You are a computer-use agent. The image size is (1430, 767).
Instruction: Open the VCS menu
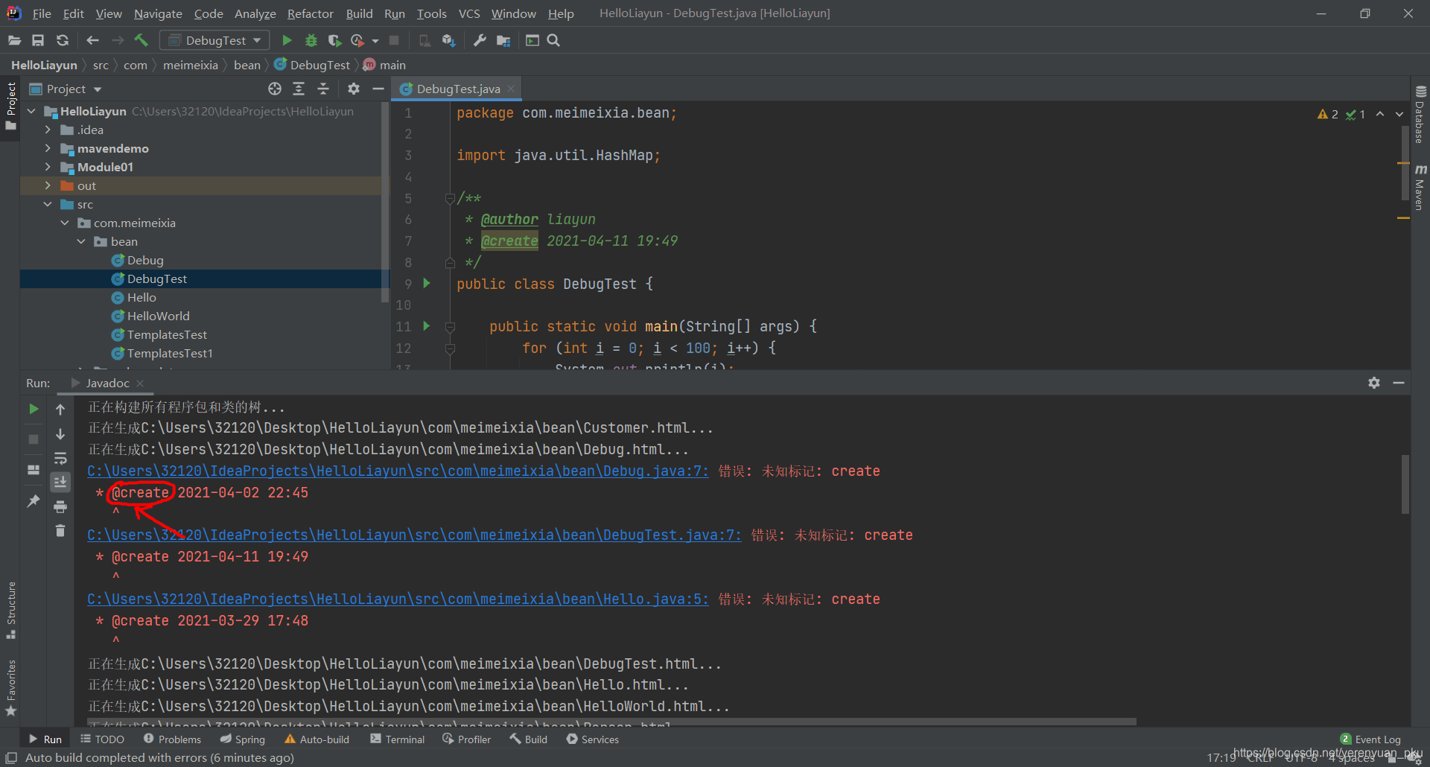[x=468, y=13]
